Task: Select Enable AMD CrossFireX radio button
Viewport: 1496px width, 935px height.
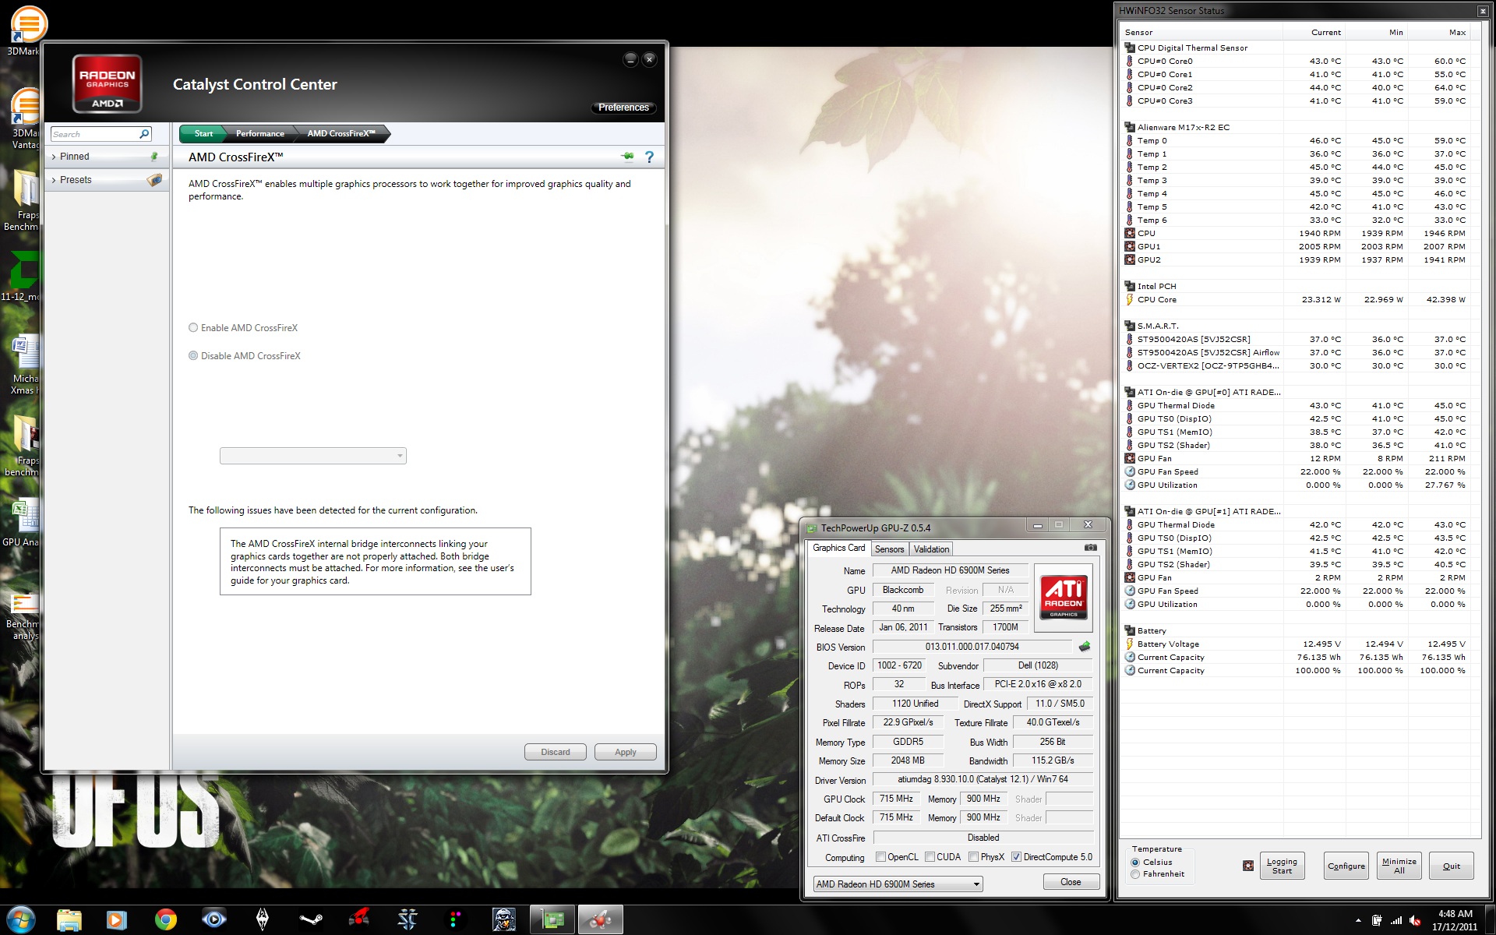Action: point(193,328)
